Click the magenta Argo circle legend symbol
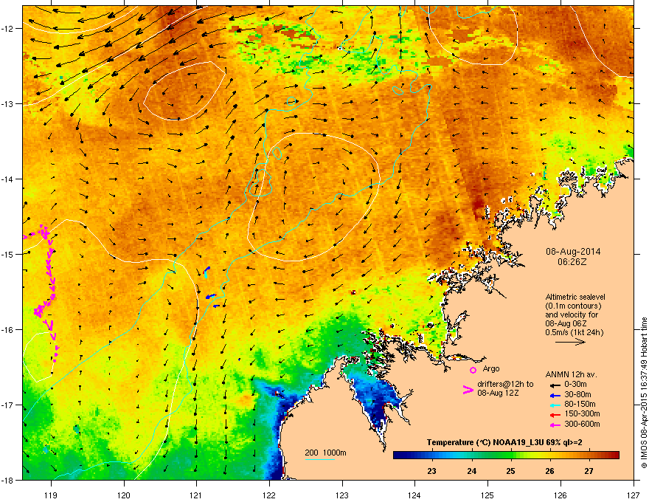Viewport: 649px width, 502px height. coord(473,370)
